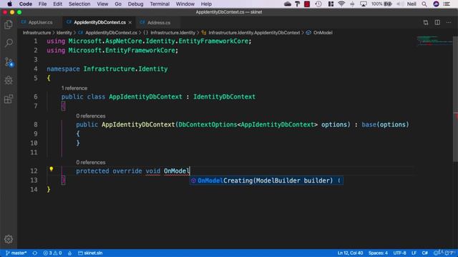This screenshot has height=257, width=458.
Task: Click '0 references' CodeLens above OnModel
Action: tap(91, 162)
